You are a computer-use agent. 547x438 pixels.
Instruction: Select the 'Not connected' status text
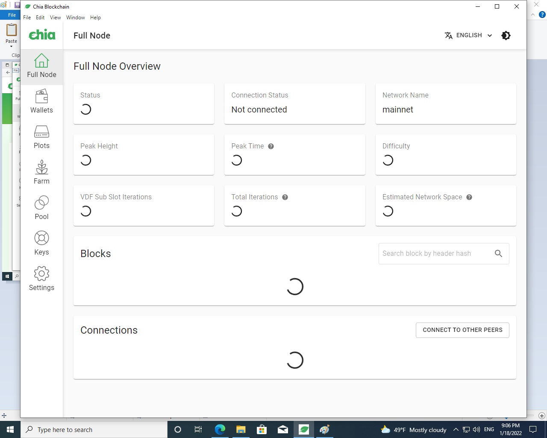pyautogui.click(x=259, y=109)
